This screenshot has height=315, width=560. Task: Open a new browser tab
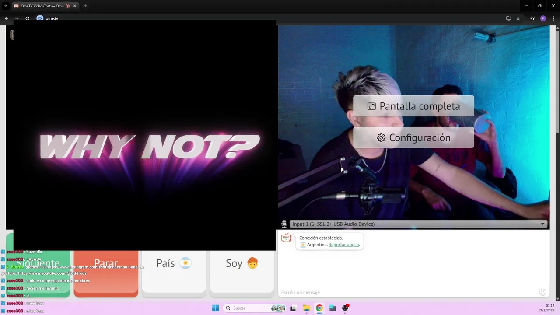85,6
